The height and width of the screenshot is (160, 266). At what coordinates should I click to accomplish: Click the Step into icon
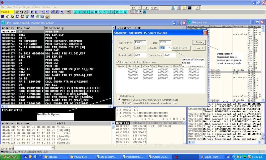pos(43,12)
